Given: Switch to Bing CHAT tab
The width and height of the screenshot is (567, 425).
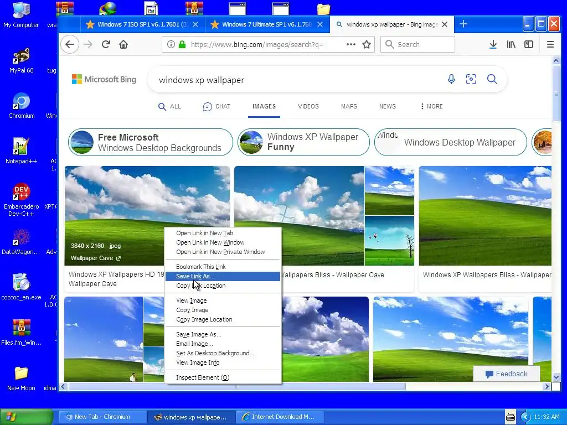Looking at the screenshot, I should [x=217, y=107].
